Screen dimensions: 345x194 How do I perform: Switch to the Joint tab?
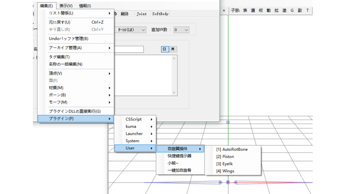141,13
